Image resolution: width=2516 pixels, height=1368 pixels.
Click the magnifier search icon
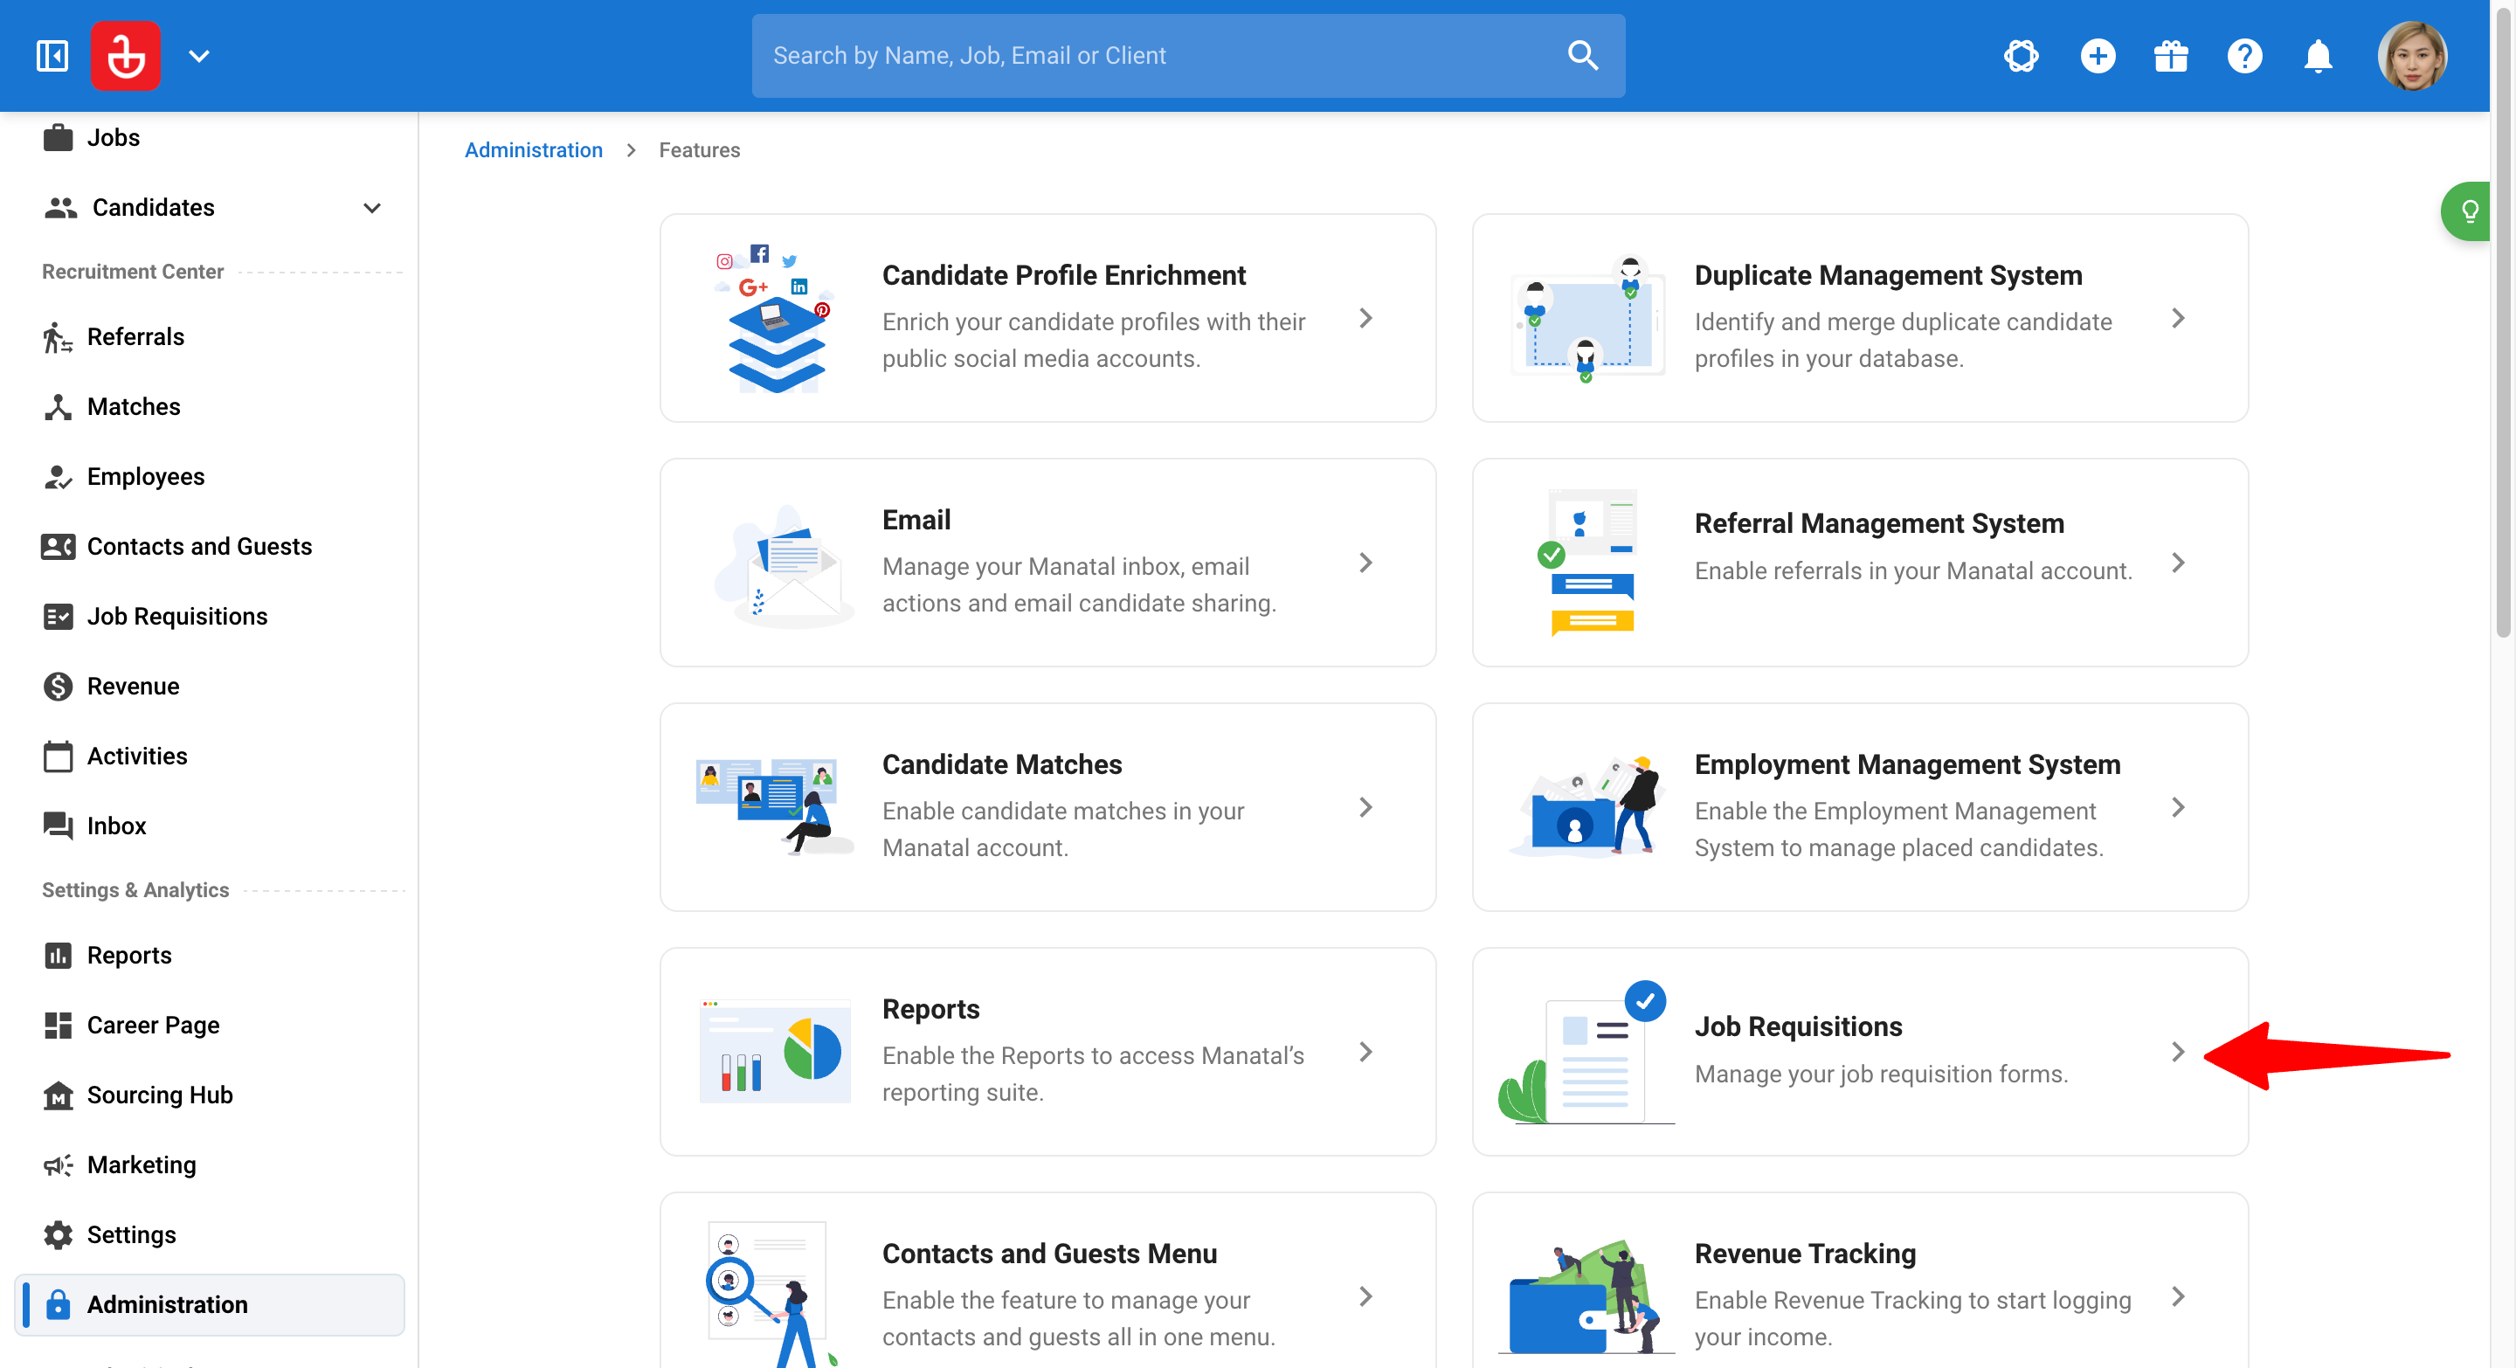pos(1582,56)
